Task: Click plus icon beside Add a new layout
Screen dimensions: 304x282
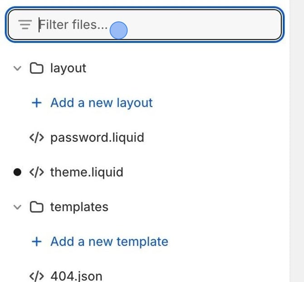Action: click(x=36, y=103)
